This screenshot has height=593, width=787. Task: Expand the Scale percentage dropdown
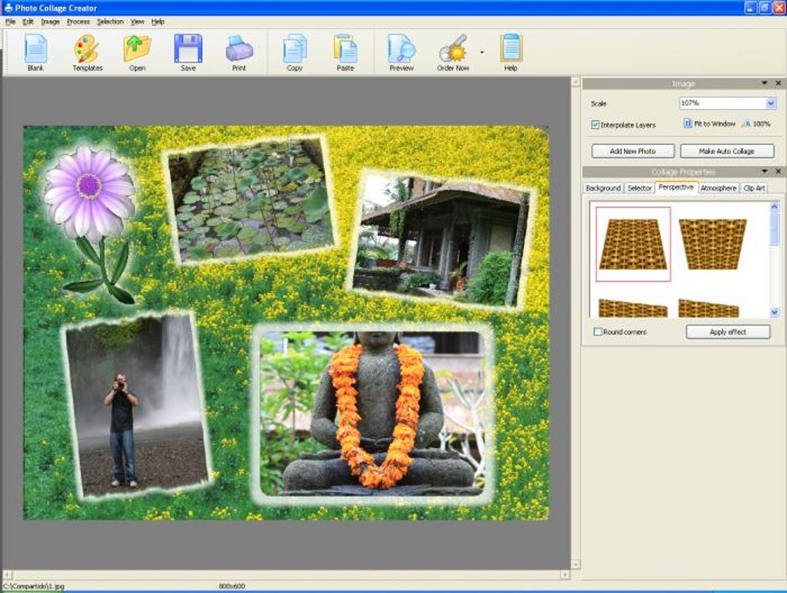click(770, 103)
